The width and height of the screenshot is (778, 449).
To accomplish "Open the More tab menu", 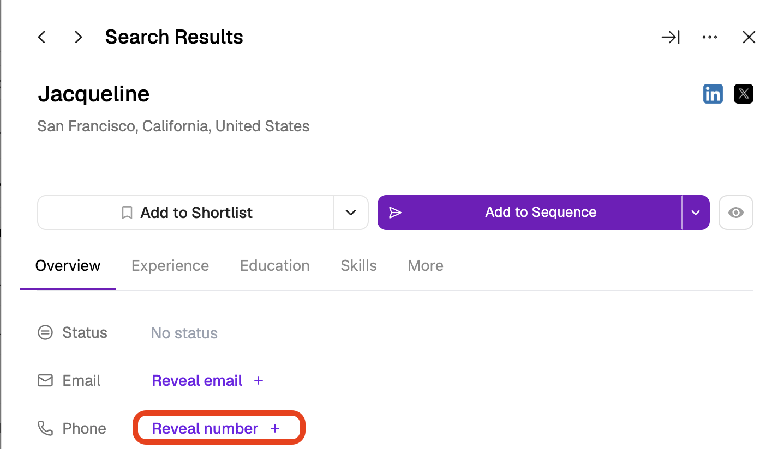I will (x=426, y=266).
